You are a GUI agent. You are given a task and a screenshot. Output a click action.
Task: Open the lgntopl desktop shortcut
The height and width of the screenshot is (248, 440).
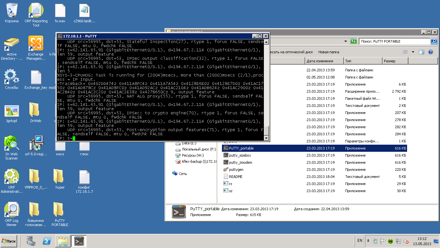tap(12, 113)
